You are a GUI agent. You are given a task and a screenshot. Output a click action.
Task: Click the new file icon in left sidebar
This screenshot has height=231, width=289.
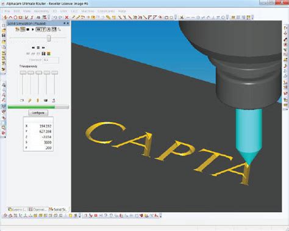(4, 25)
